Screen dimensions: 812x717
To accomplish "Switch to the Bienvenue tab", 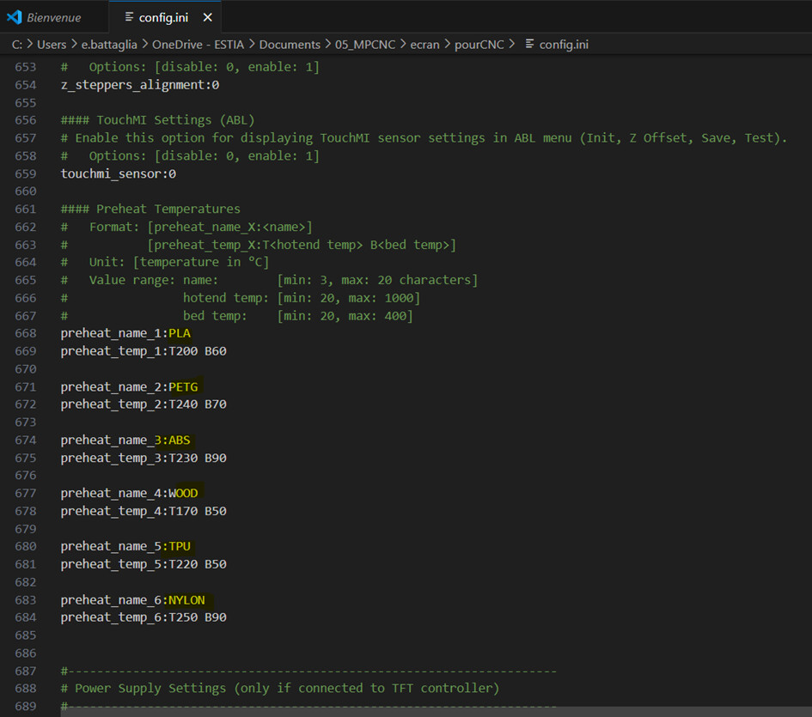I will (x=53, y=17).
